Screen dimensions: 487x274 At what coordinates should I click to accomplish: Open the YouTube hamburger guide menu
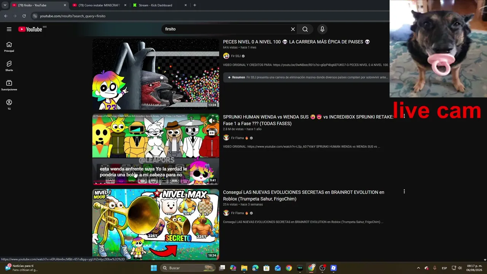(9, 29)
